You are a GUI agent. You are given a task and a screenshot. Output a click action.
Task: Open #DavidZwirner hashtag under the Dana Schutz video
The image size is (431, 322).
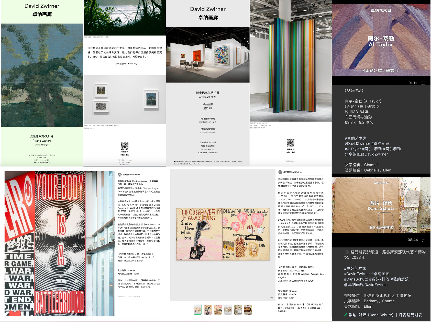click(x=357, y=274)
